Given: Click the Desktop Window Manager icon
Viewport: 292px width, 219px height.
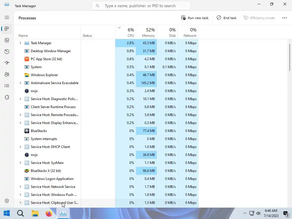Looking at the screenshot, I should (x=27, y=51).
